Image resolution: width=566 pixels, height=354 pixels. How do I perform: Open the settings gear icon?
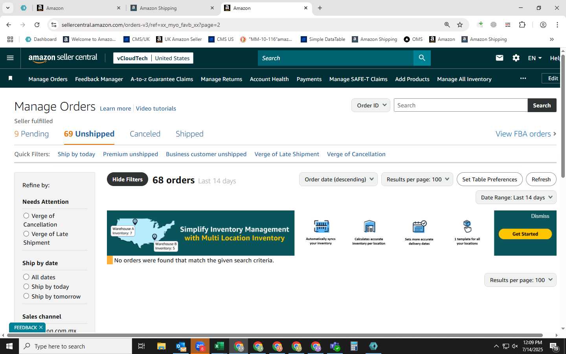pos(516,58)
